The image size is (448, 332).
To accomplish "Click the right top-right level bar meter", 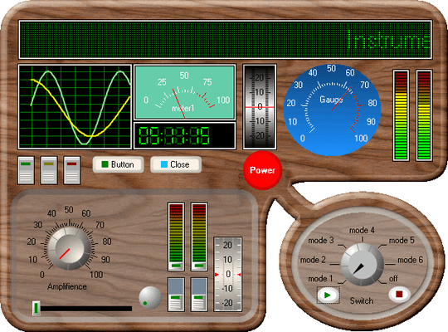I will tap(424, 115).
